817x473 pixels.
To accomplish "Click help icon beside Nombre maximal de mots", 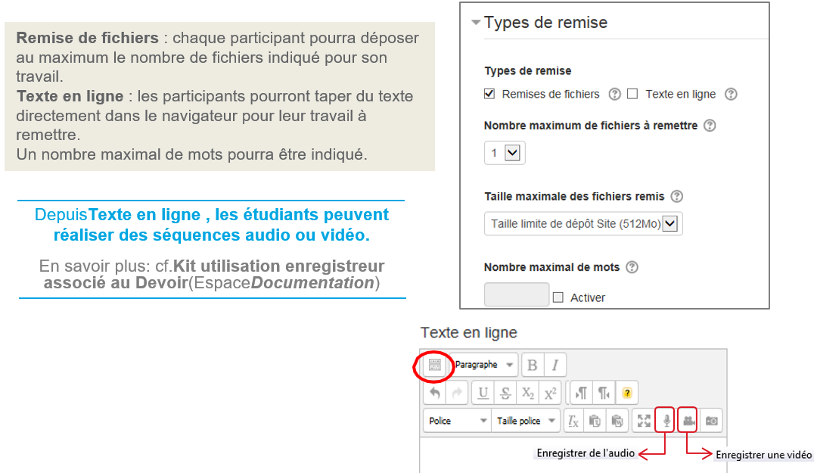I will pyautogui.click(x=632, y=267).
